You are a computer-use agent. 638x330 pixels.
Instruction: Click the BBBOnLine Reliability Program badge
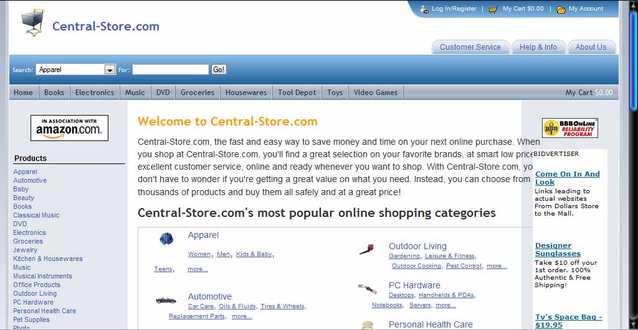point(569,128)
